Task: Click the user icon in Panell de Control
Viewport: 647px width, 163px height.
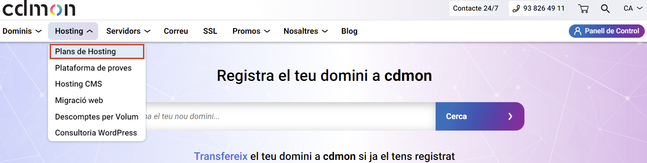Action: click(x=577, y=31)
